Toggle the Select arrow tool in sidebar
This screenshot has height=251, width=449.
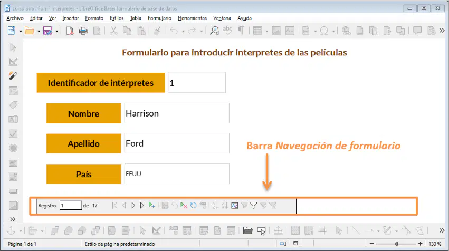[x=13, y=47]
